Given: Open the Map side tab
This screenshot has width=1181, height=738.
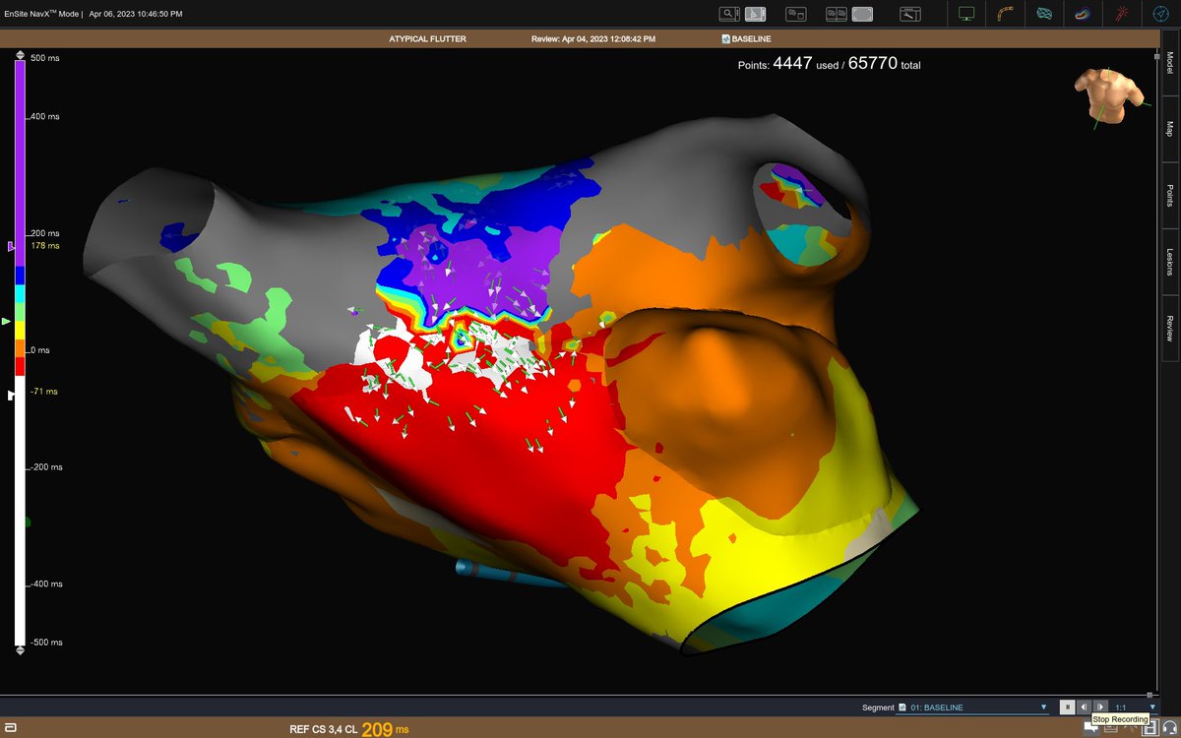Looking at the screenshot, I should [x=1169, y=128].
